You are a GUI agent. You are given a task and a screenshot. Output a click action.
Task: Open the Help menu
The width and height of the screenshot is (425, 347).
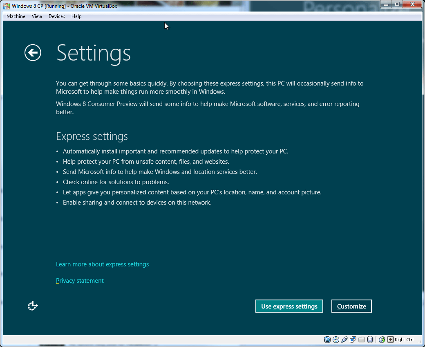[76, 16]
